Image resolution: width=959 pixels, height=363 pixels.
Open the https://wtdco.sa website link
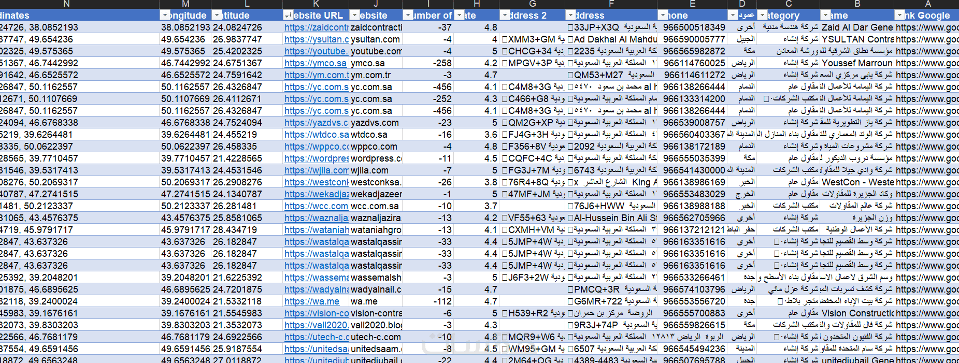coord(316,134)
